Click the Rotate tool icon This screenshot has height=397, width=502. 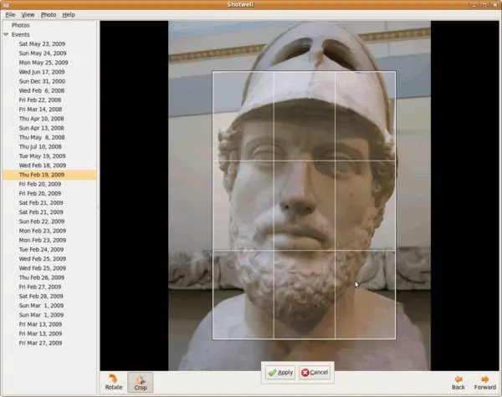[x=113, y=380]
